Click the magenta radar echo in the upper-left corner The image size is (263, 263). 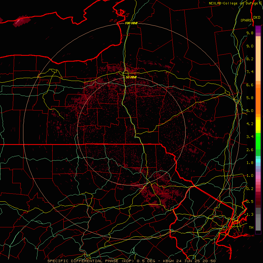pos(22,21)
